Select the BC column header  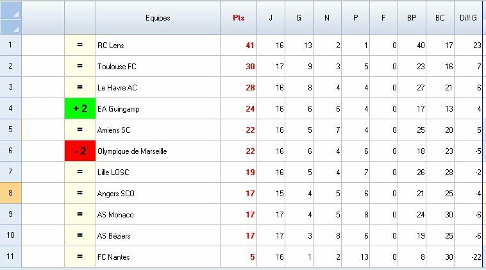point(440,18)
